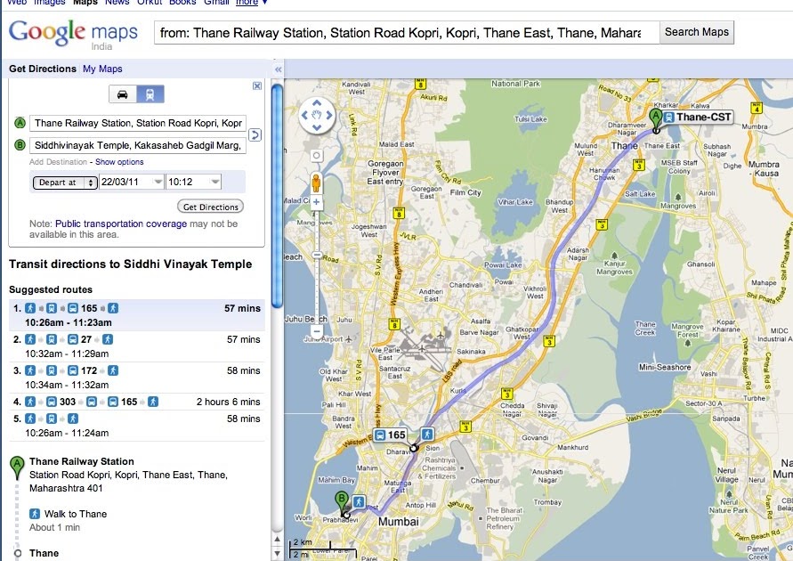Open Orkut in the top navigation
793x561 pixels.
pyautogui.click(x=150, y=3)
